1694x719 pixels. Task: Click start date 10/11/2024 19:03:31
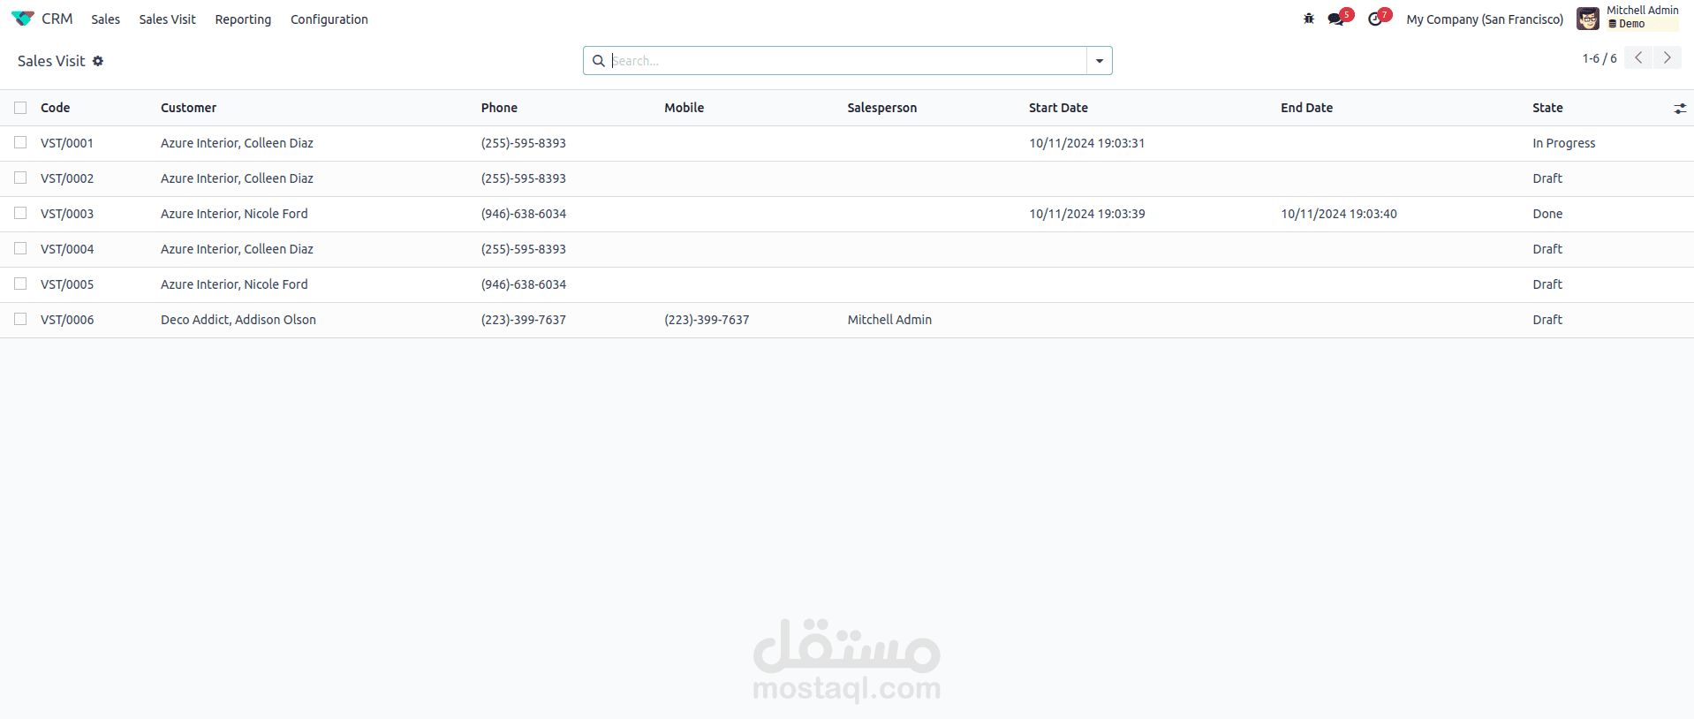[x=1086, y=143]
